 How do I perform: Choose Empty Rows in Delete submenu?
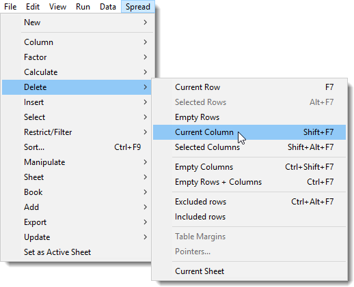249,117
